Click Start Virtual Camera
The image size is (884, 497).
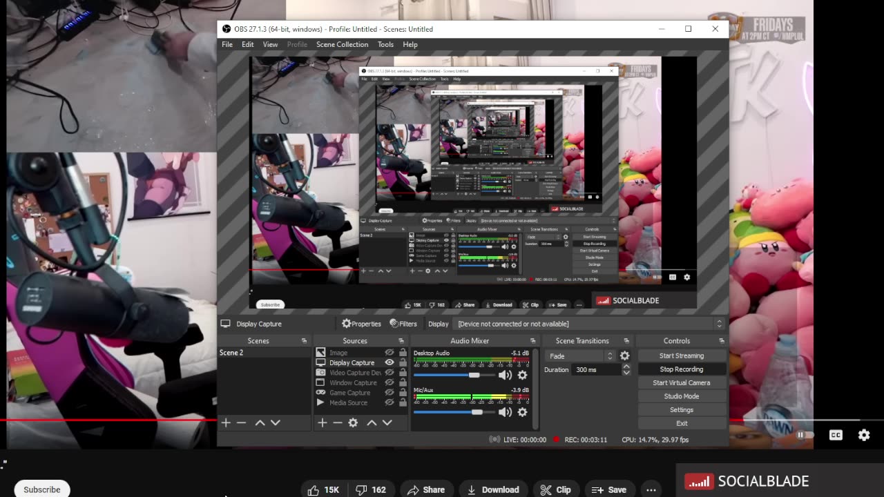[x=682, y=382]
